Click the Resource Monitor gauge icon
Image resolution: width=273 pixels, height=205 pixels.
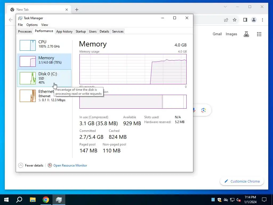click(50, 165)
